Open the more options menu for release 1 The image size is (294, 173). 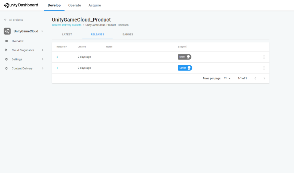pos(264,68)
